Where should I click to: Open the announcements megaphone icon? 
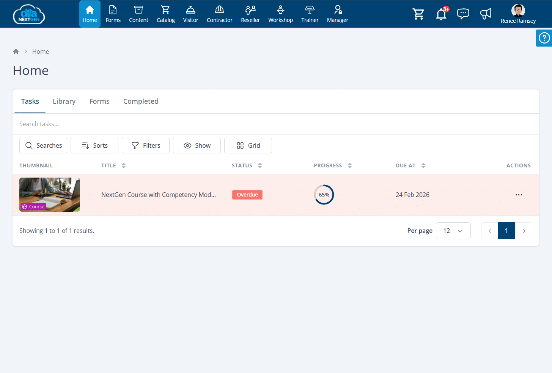(486, 14)
